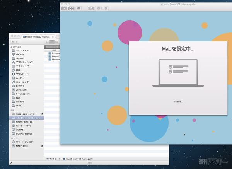Toggle shared clipboard in Screen Sharing toolbar
Image resolution: width=232 pixels, height=169 pixels.
91,9
